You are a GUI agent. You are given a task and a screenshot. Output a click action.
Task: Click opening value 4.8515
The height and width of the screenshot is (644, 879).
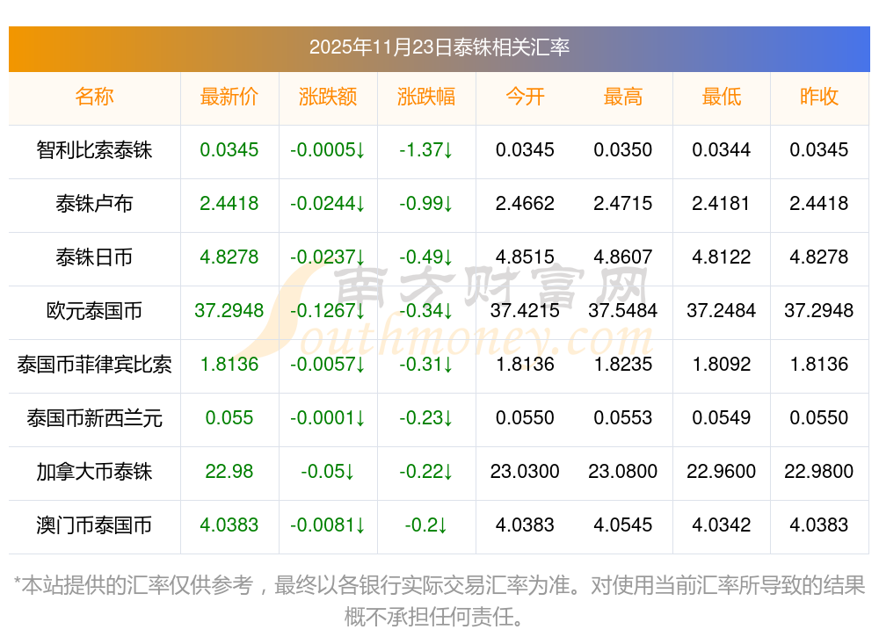pos(525,257)
